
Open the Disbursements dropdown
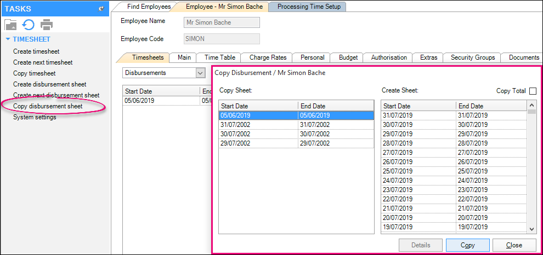pos(200,72)
